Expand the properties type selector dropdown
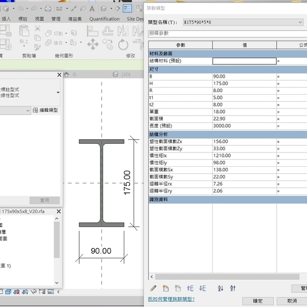Image resolution: width=307 pixels, height=307 pixels. [x=58, y=92]
